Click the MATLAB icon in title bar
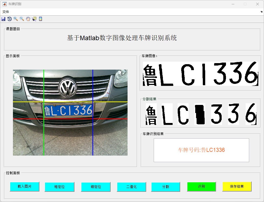 click(x=4, y=4)
